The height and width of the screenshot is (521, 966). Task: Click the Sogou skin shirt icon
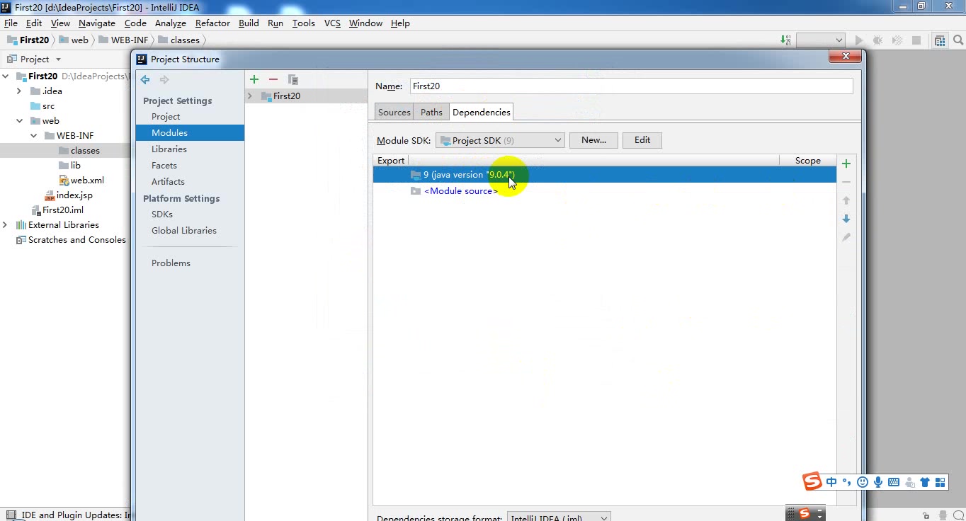[925, 482]
